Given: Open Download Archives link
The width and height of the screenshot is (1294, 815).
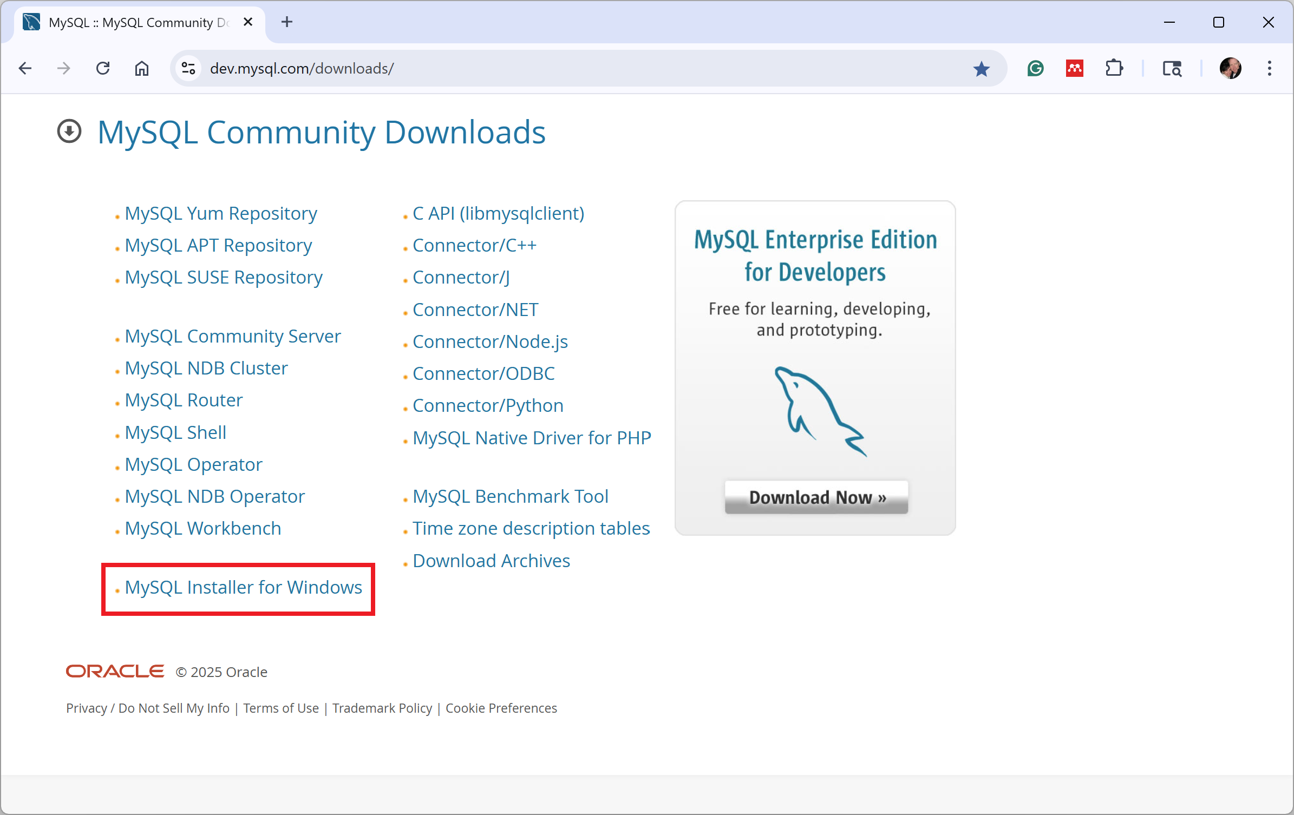Looking at the screenshot, I should (491, 561).
